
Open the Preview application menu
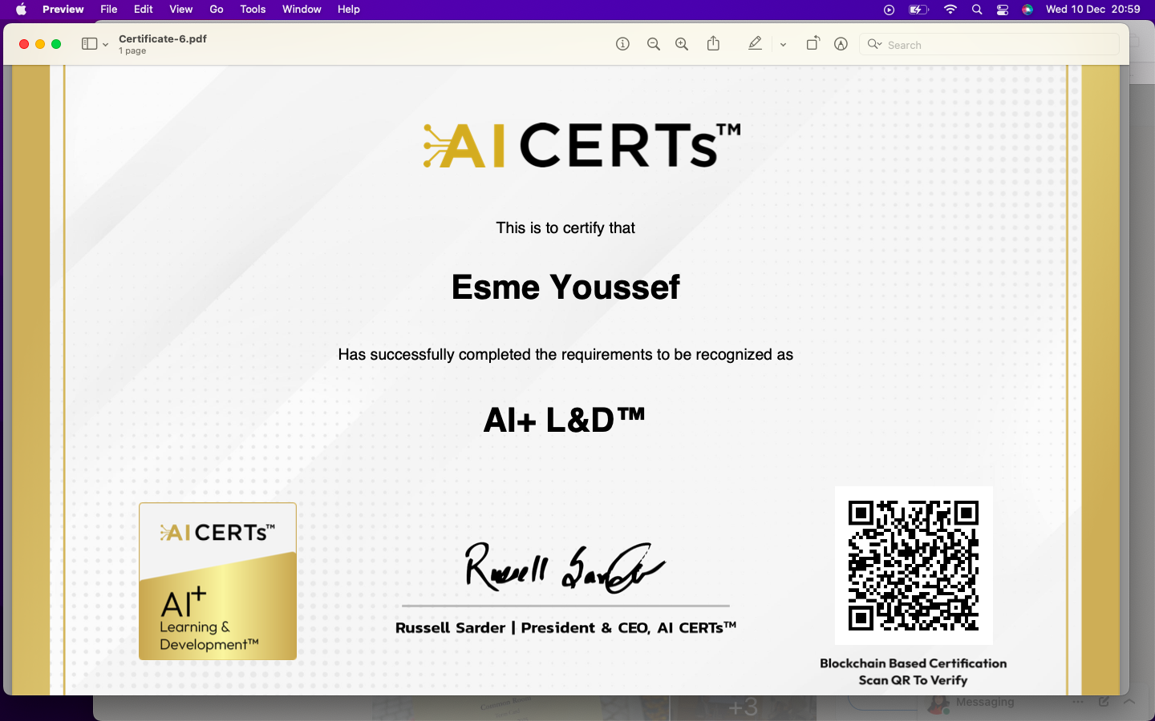click(x=63, y=10)
